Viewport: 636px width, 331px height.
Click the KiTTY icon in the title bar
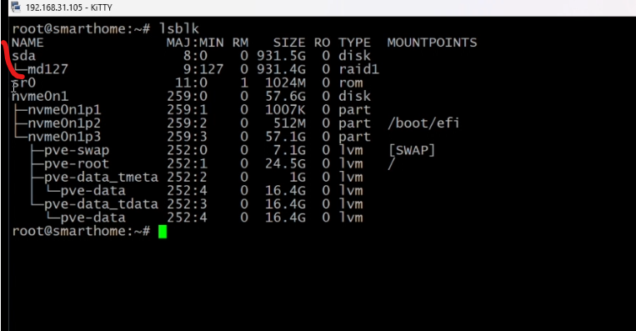coord(16,7)
